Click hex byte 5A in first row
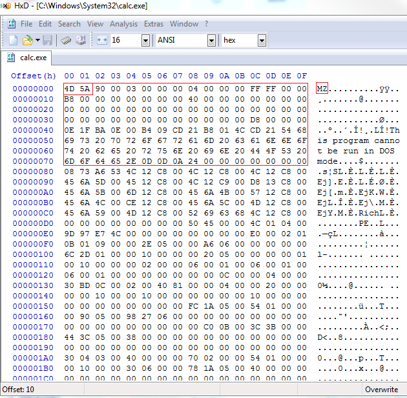This screenshot has height=398, width=407. coord(85,89)
